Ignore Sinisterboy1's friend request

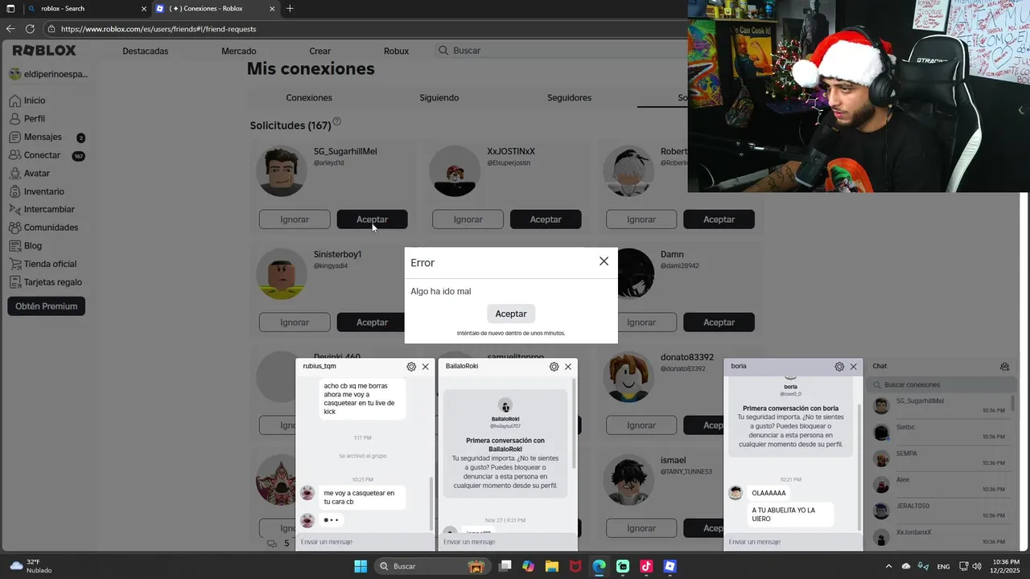(295, 322)
